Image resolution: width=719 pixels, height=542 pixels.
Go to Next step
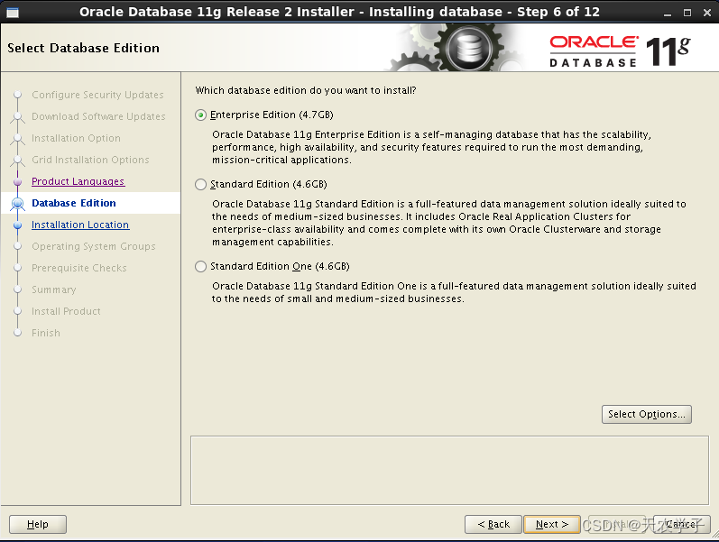pyautogui.click(x=551, y=524)
